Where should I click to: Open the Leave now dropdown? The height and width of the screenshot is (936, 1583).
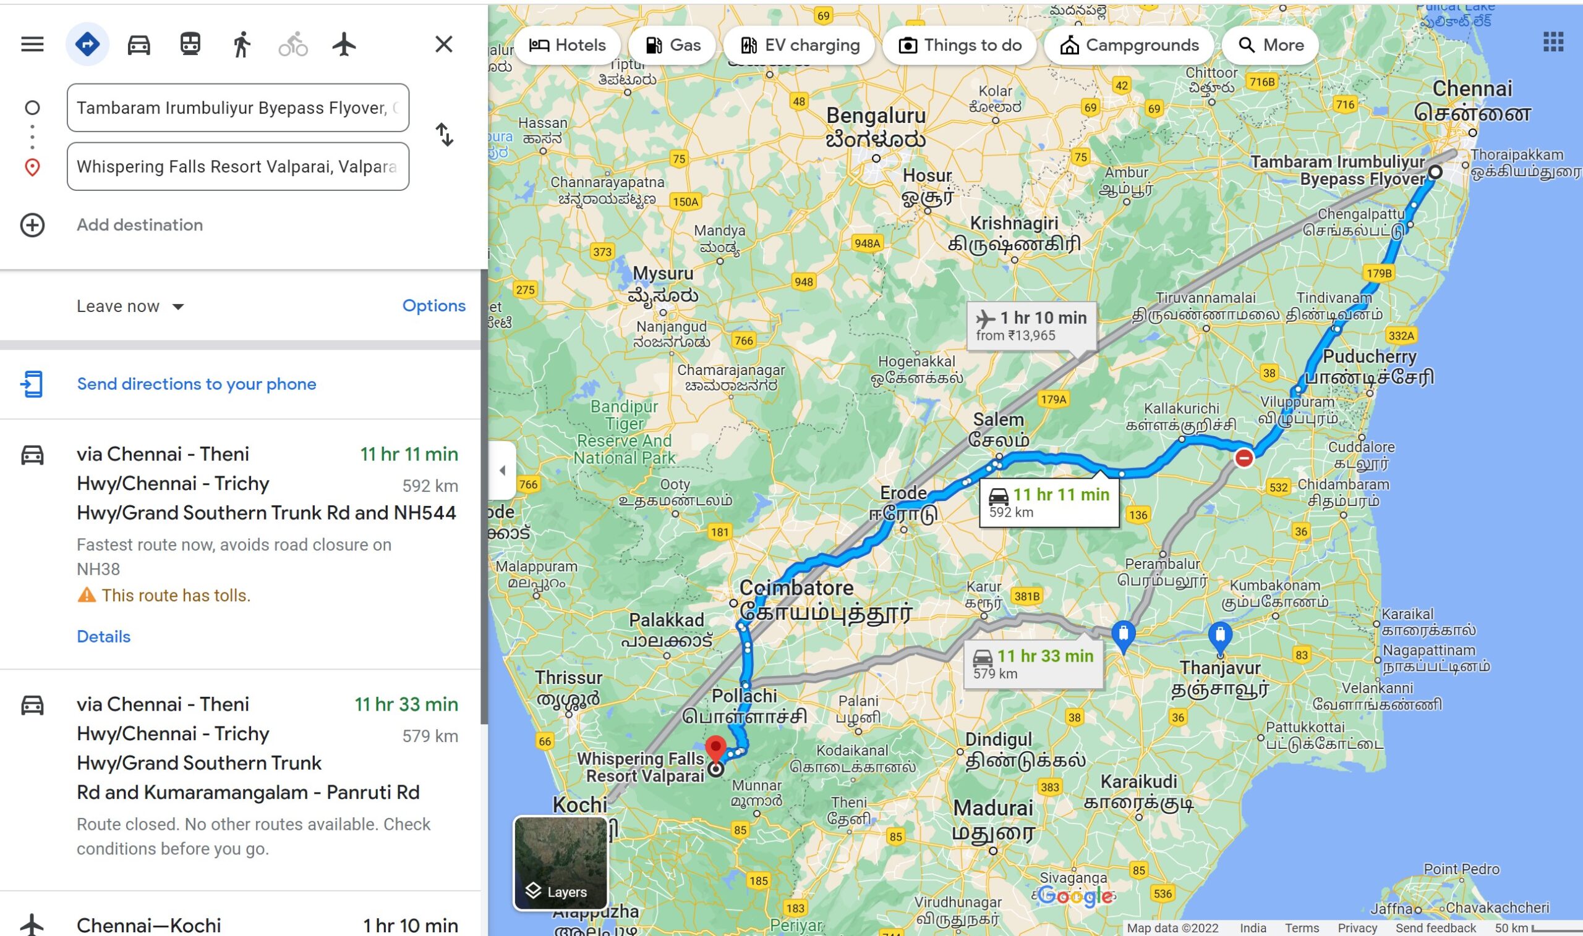coord(130,306)
